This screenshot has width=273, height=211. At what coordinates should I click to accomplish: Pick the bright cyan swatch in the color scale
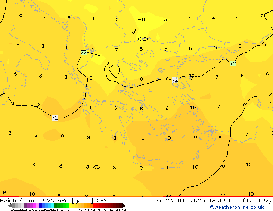point(52,205)
